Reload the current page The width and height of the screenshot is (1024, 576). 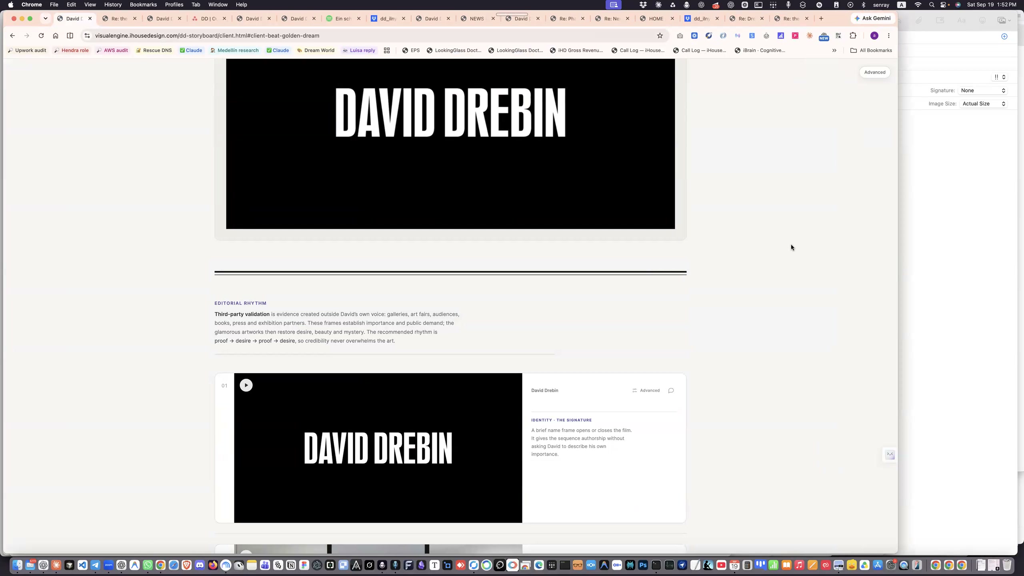tap(41, 36)
